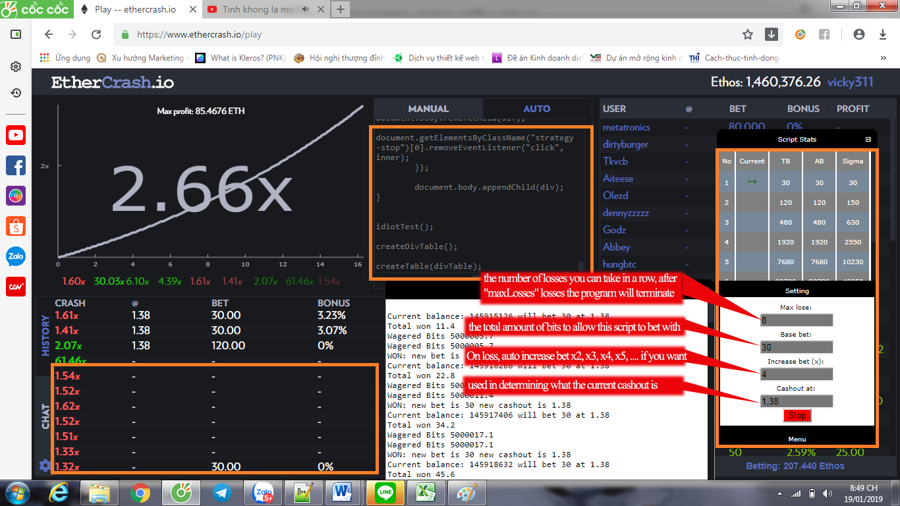This screenshot has width=900, height=506.
Task: Launch Google Chrome from taskbar
Action: point(140,493)
